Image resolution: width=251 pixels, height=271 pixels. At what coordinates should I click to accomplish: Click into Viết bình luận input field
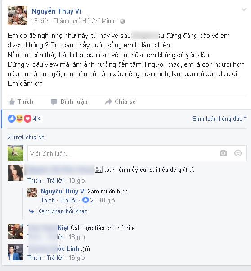[122, 153]
